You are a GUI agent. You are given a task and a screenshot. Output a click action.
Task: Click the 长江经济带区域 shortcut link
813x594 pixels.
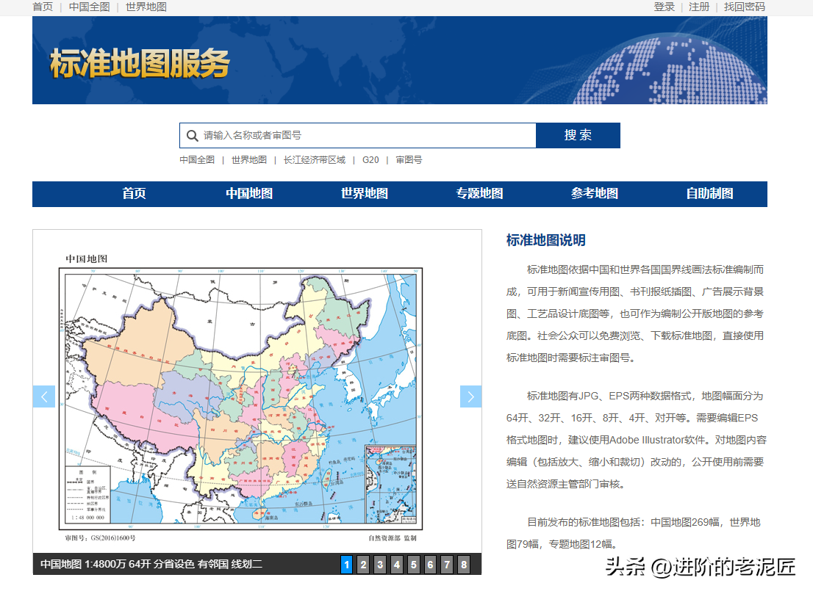click(315, 159)
